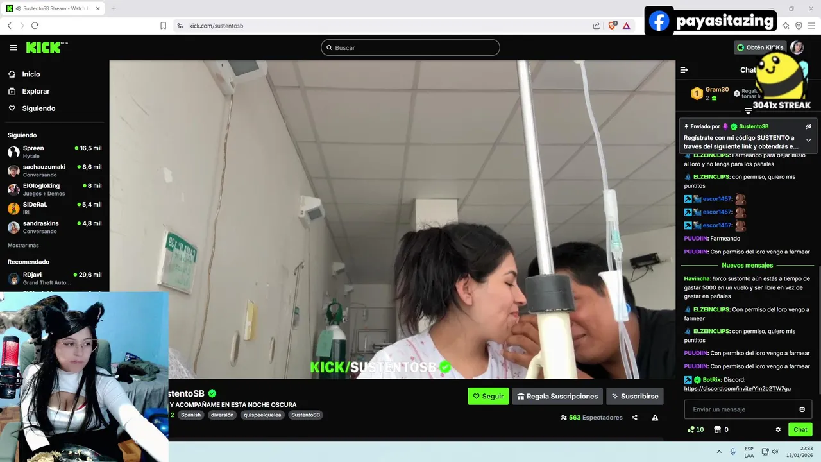
Task: Open taskbar volume control
Action: [x=775, y=452]
